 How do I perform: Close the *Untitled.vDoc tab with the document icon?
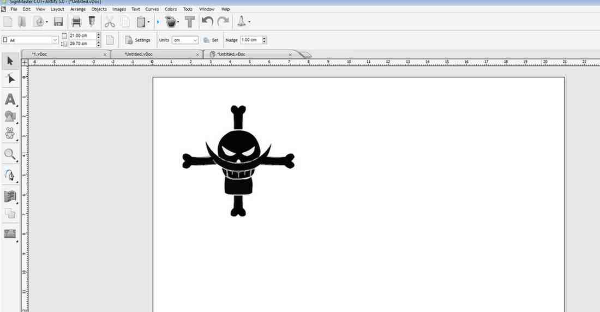(290, 55)
